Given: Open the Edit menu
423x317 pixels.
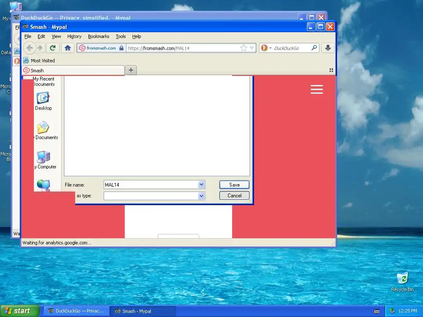Looking at the screenshot, I should (41, 36).
